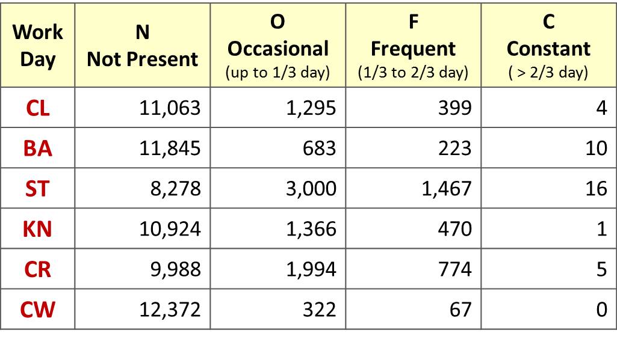This screenshot has height=339, width=617.
Task: Click the cell containing 774
Action: pos(455,269)
